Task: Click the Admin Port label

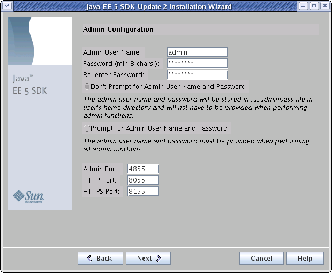Action: tap(101, 169)
